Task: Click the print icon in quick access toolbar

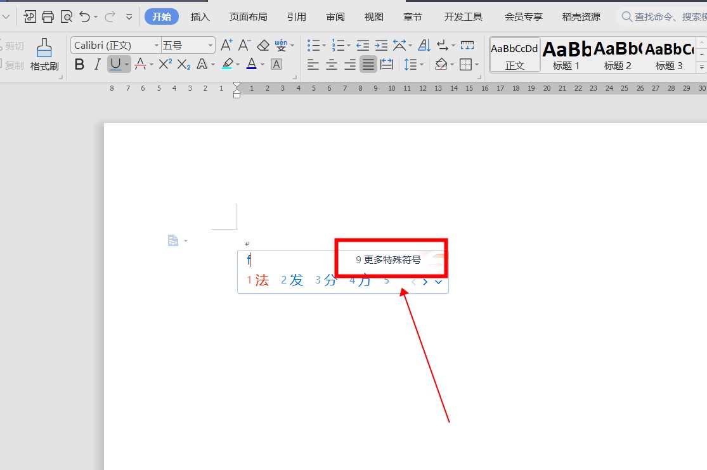Action: tap(48, 16)
